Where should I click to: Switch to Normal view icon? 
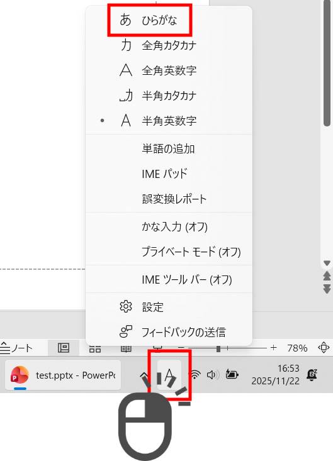pos(64,348)
